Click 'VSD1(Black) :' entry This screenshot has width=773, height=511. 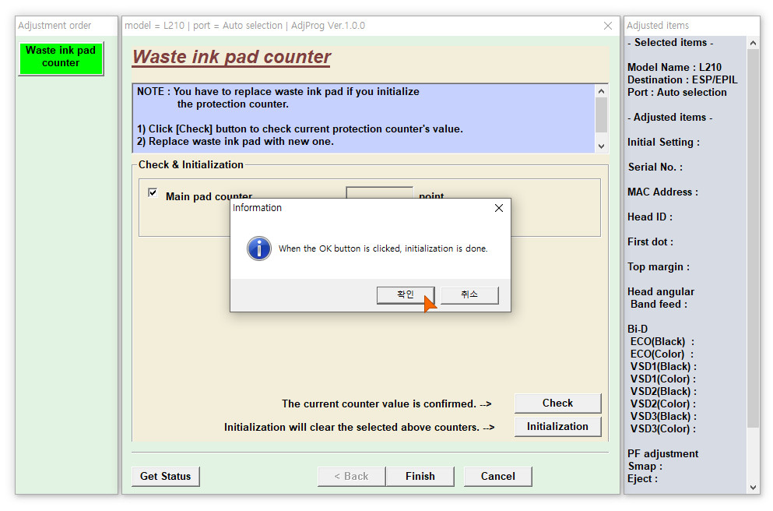click(x=663, y=366)
